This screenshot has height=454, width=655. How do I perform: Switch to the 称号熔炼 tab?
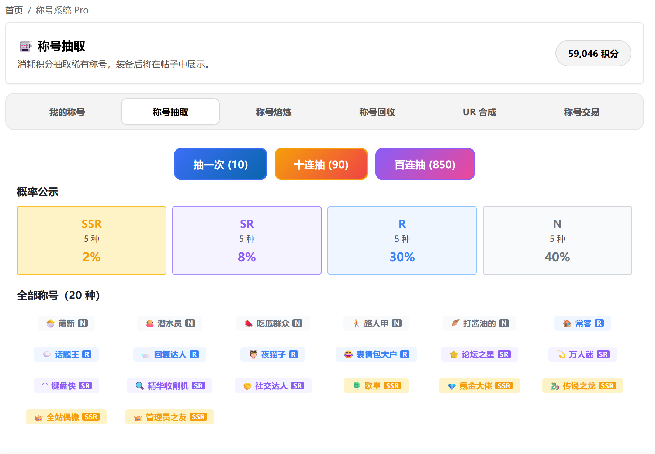point(274,112)
